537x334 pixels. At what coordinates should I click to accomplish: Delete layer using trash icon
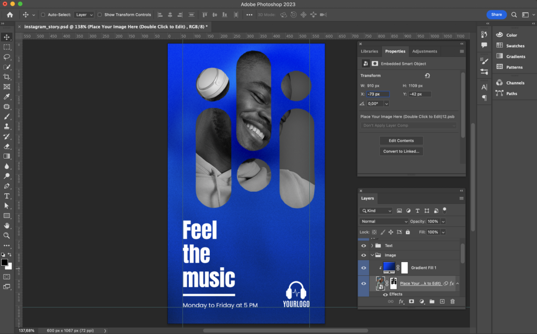click(452, 301)
